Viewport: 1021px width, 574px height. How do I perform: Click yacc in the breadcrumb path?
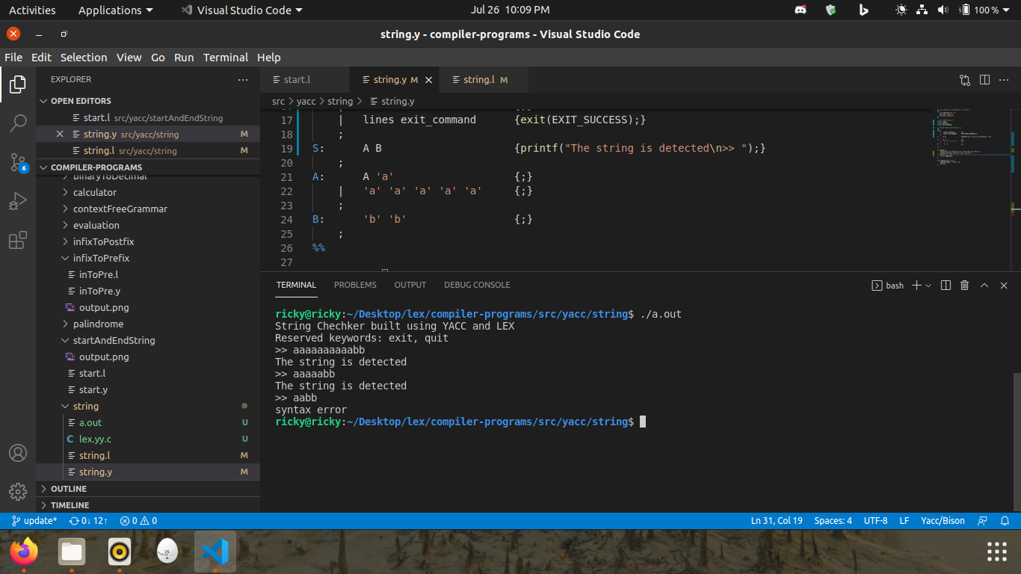click(x=306, y=101)
